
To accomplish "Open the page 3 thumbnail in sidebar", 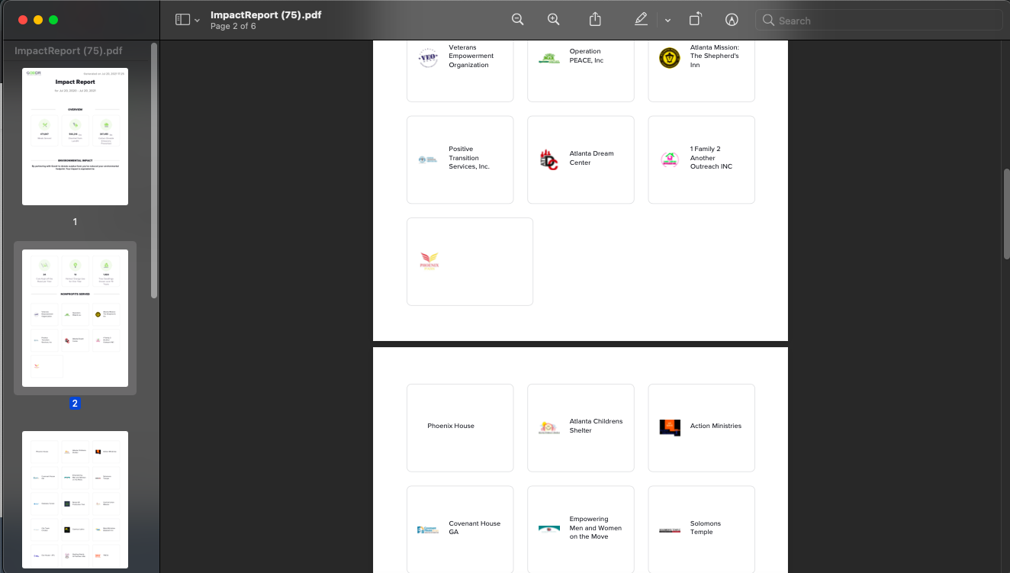I will click(x=75, y=500).
